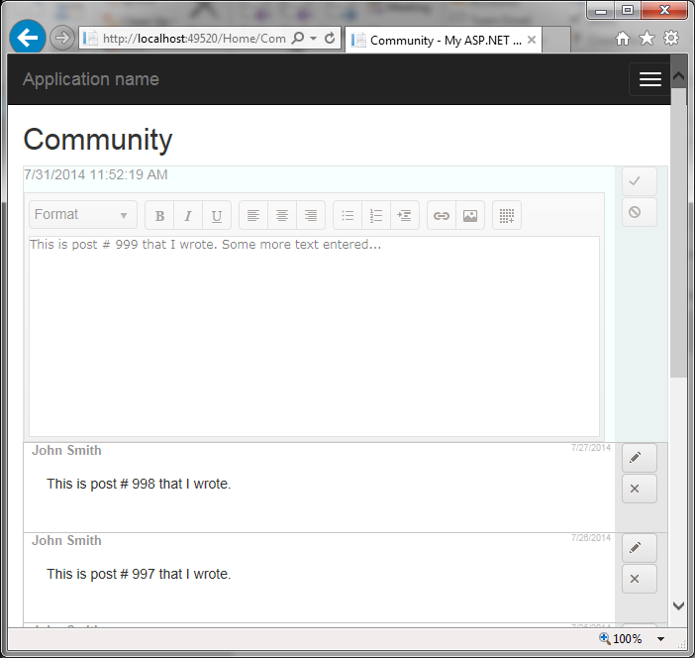This screenshot has width=696, height=658.
Task: Open the zoom level dropdown arrow
Action: coord(660,639)
